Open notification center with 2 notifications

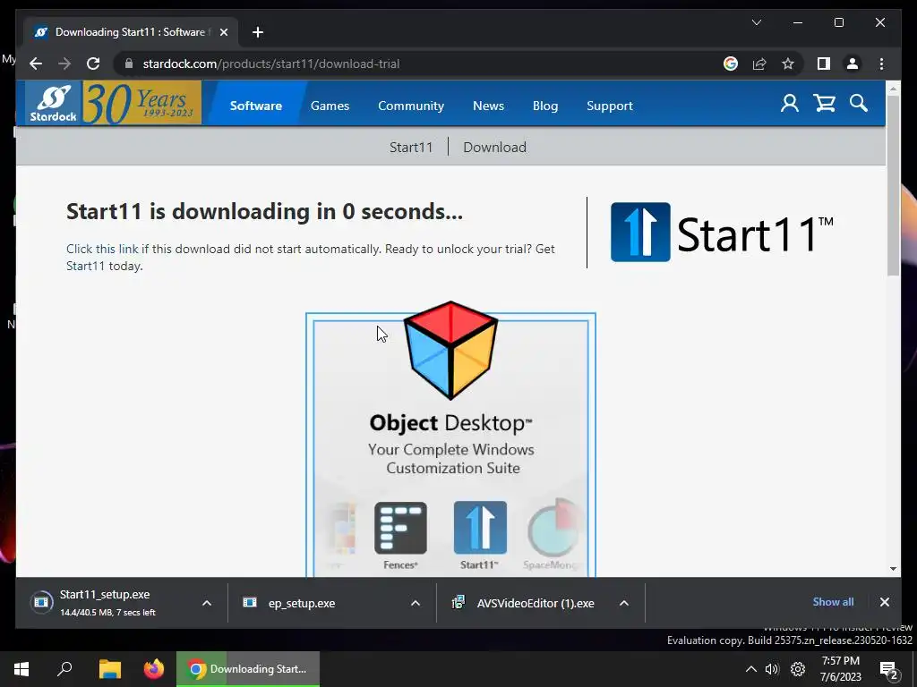tap(888, 671)
